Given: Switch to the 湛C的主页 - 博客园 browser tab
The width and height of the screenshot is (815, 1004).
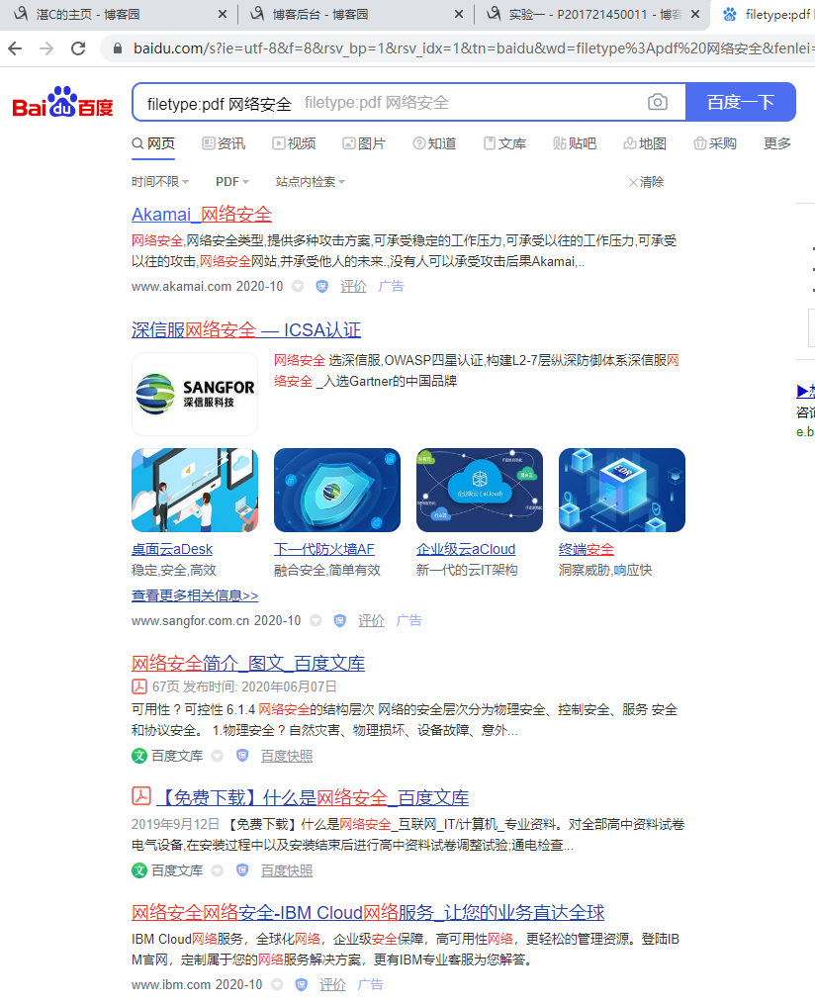Looking at the screenshot, I should tap(119, 14).
